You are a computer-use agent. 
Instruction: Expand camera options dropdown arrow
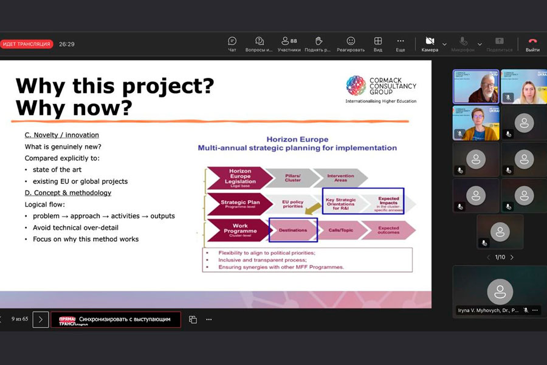tap(444, 44)
